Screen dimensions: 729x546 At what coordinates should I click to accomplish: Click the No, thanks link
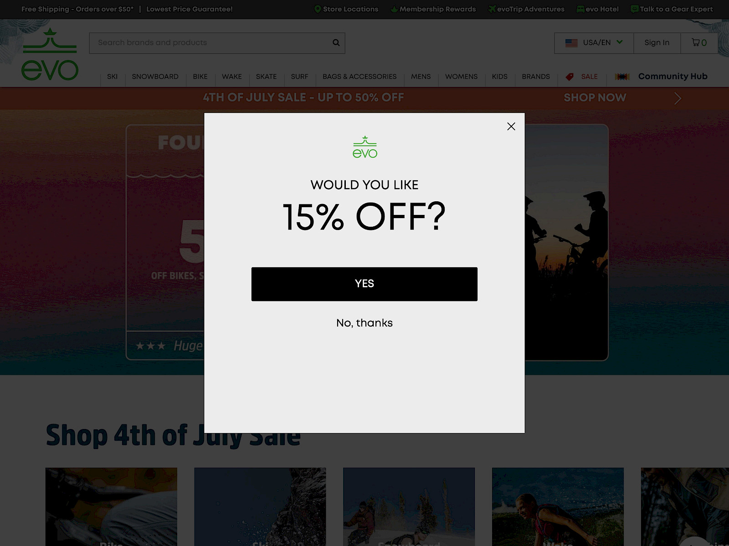tap(364, 323)
